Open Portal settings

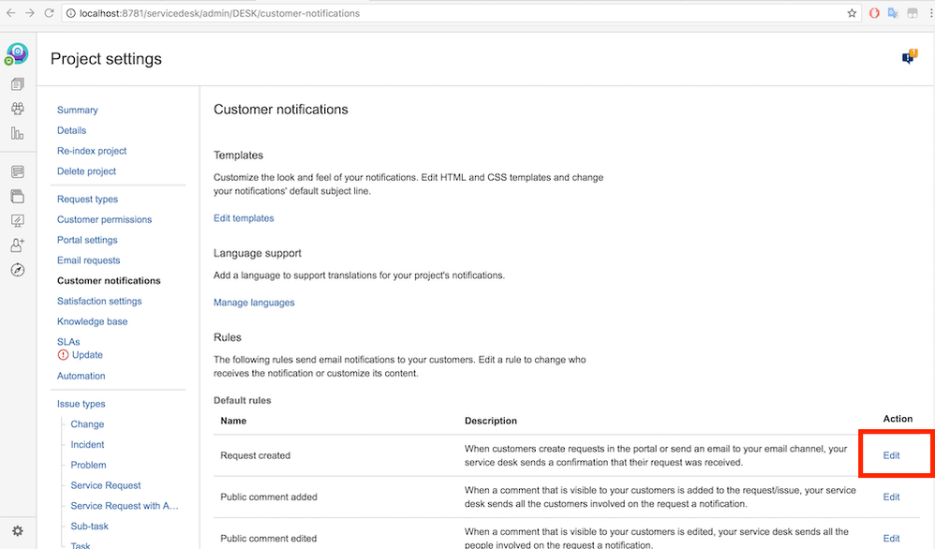pos(87,240)
